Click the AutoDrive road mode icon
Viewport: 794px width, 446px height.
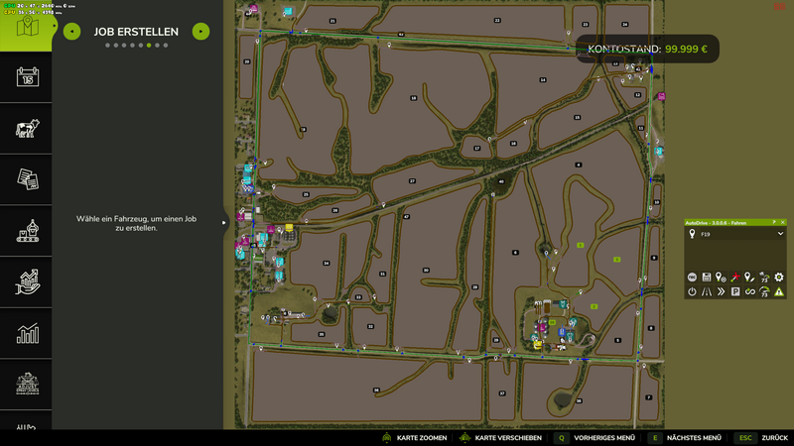tap(707, 291)
